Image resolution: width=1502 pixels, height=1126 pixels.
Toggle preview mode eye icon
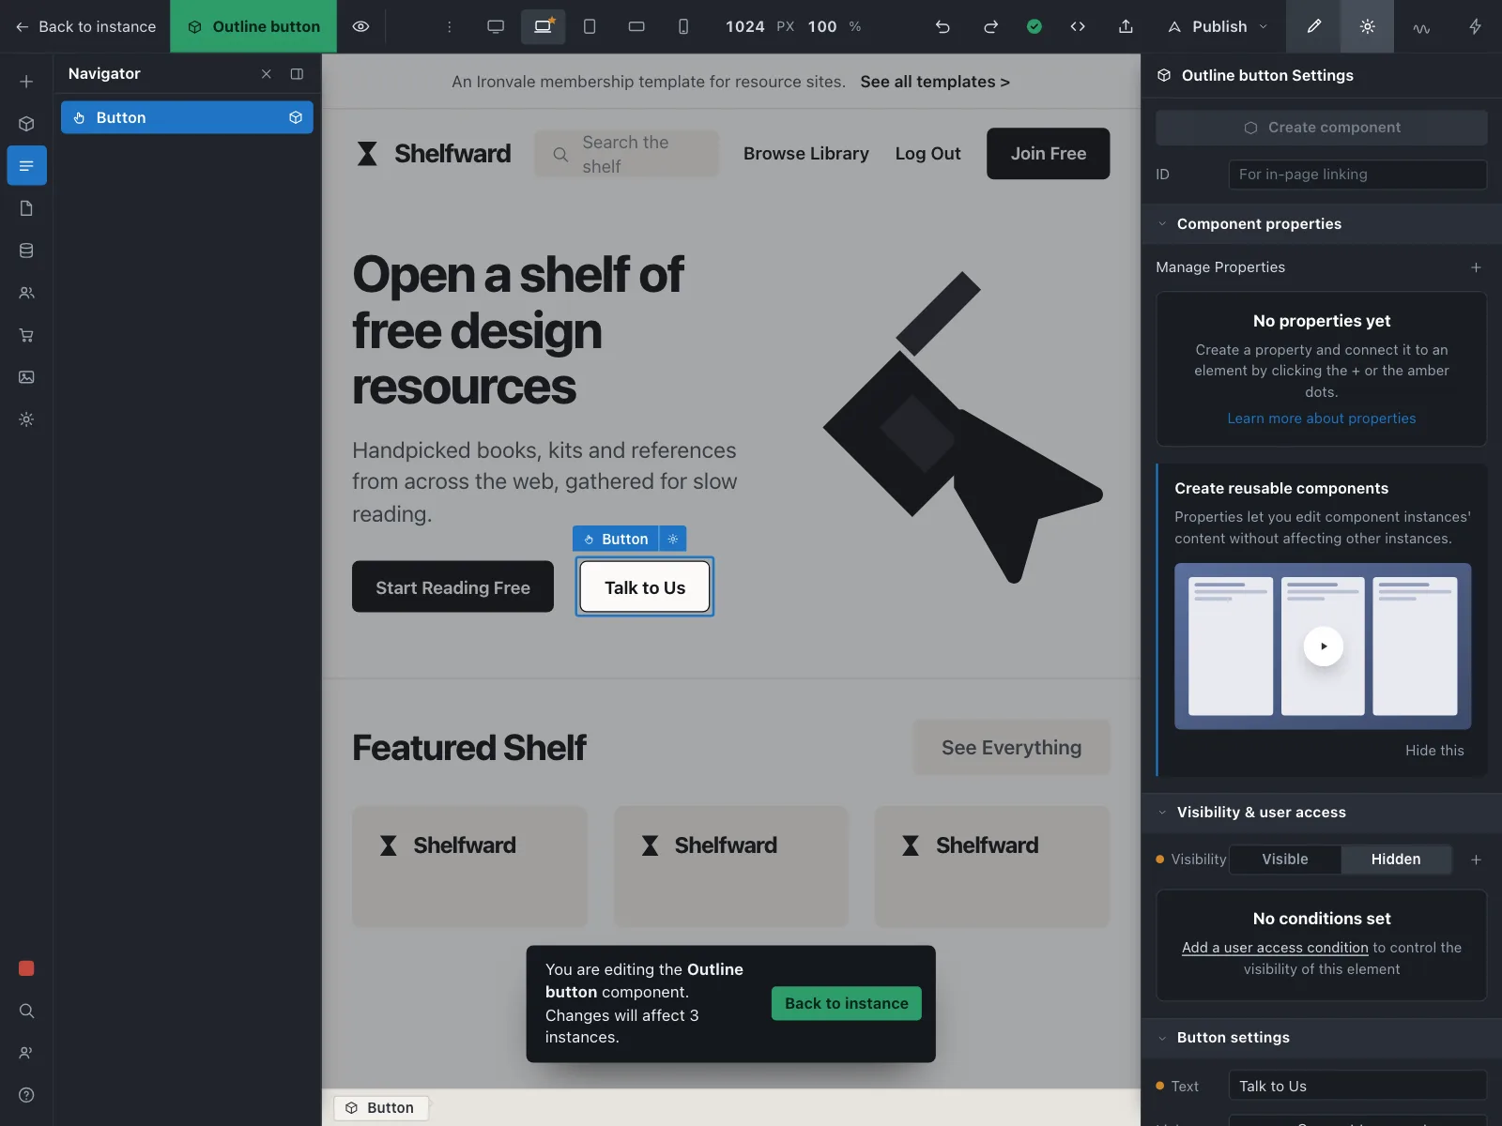click(360, 26)
